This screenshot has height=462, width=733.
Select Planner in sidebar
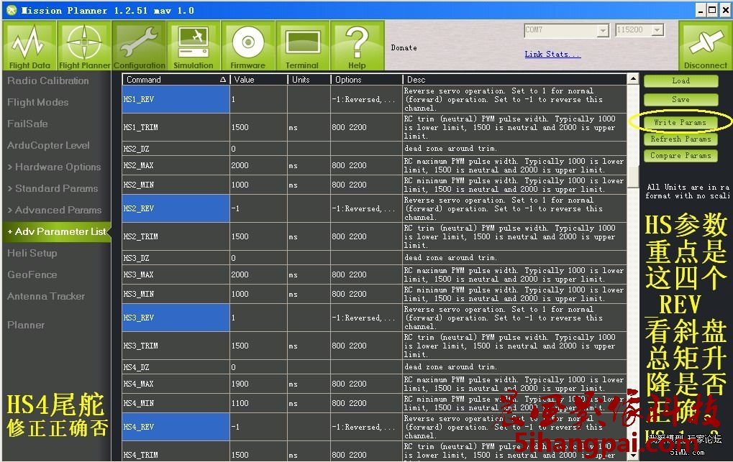coord(26,325)
